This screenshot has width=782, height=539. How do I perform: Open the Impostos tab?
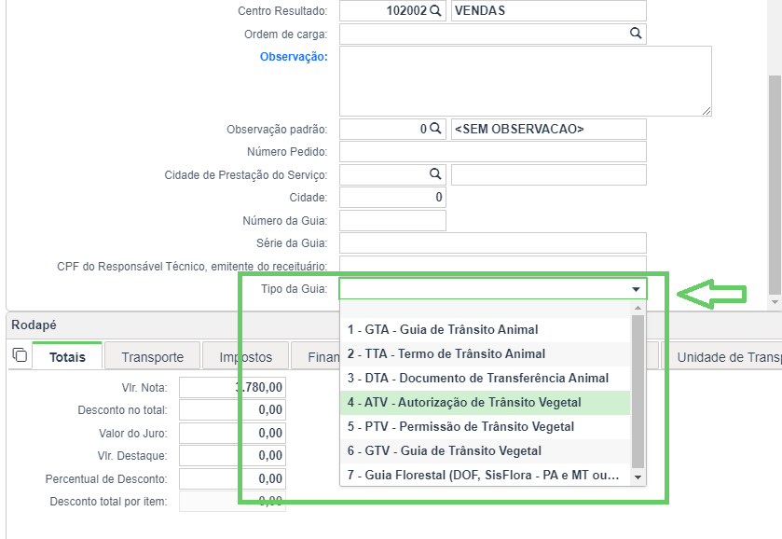(245, 356)
